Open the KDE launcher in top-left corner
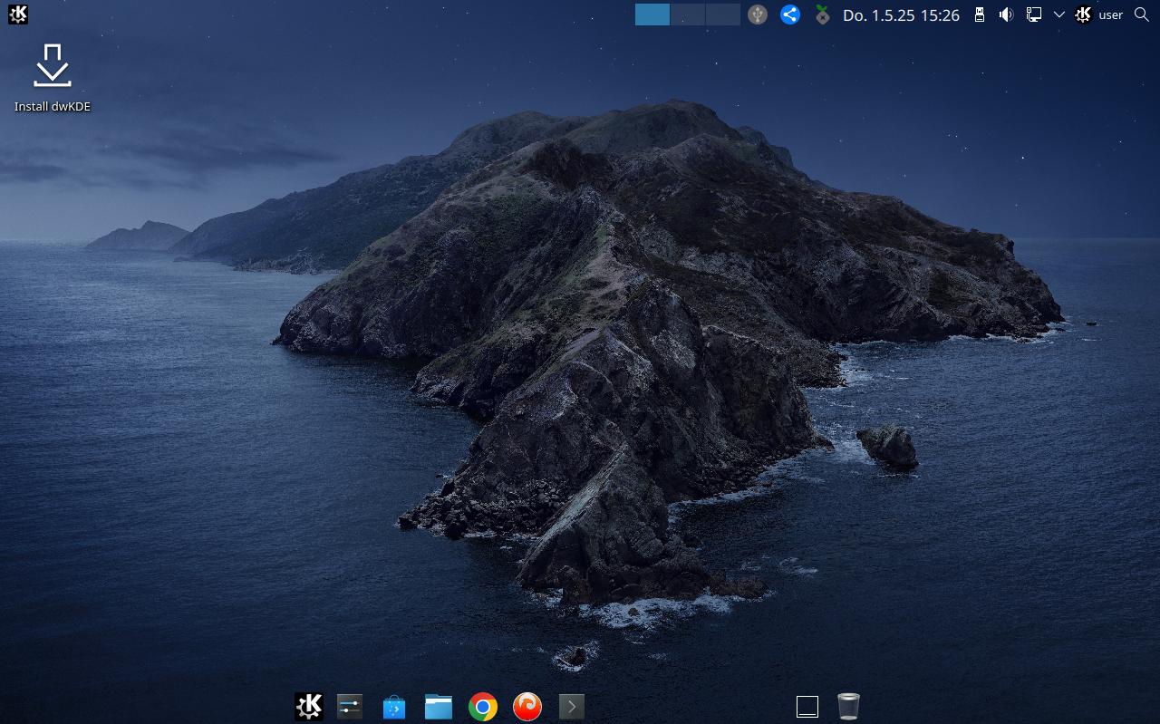This screenshot has height=724, width=1160. 18,14
